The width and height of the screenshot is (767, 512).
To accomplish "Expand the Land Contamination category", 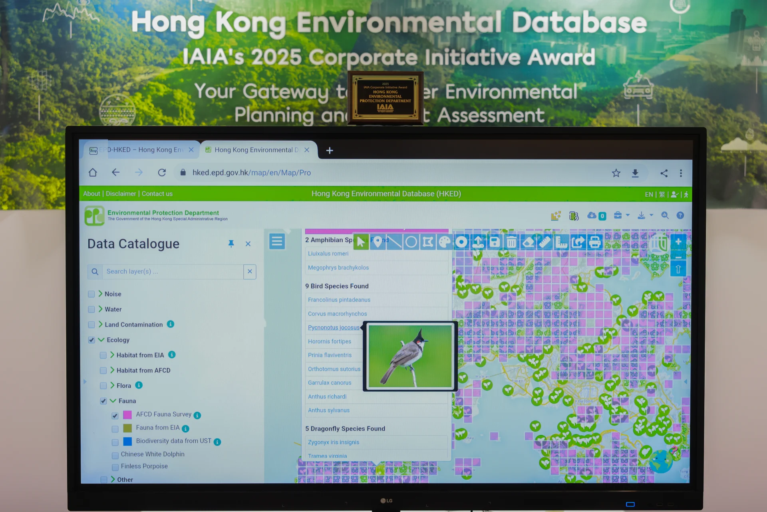I will tap(100, 324).
